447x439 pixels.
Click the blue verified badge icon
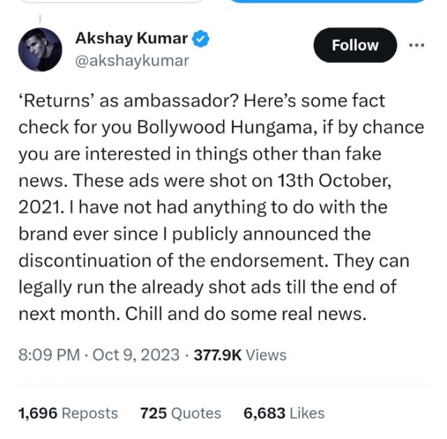coord(202,40)
